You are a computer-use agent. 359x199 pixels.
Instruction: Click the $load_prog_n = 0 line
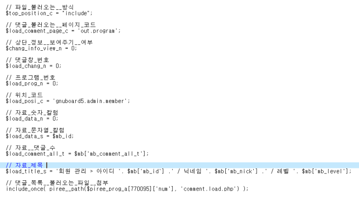coord(32,83)
